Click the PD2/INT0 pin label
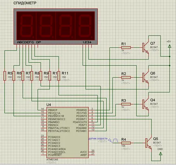The height and width of the screenshot is (165, 176). (x=82, y=116)
